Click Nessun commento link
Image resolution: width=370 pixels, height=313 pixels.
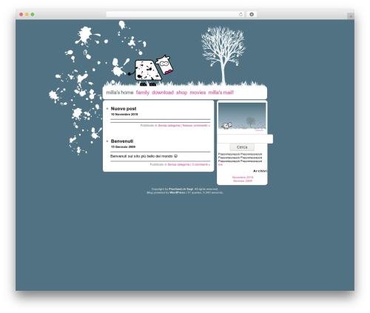click(196, 126)
